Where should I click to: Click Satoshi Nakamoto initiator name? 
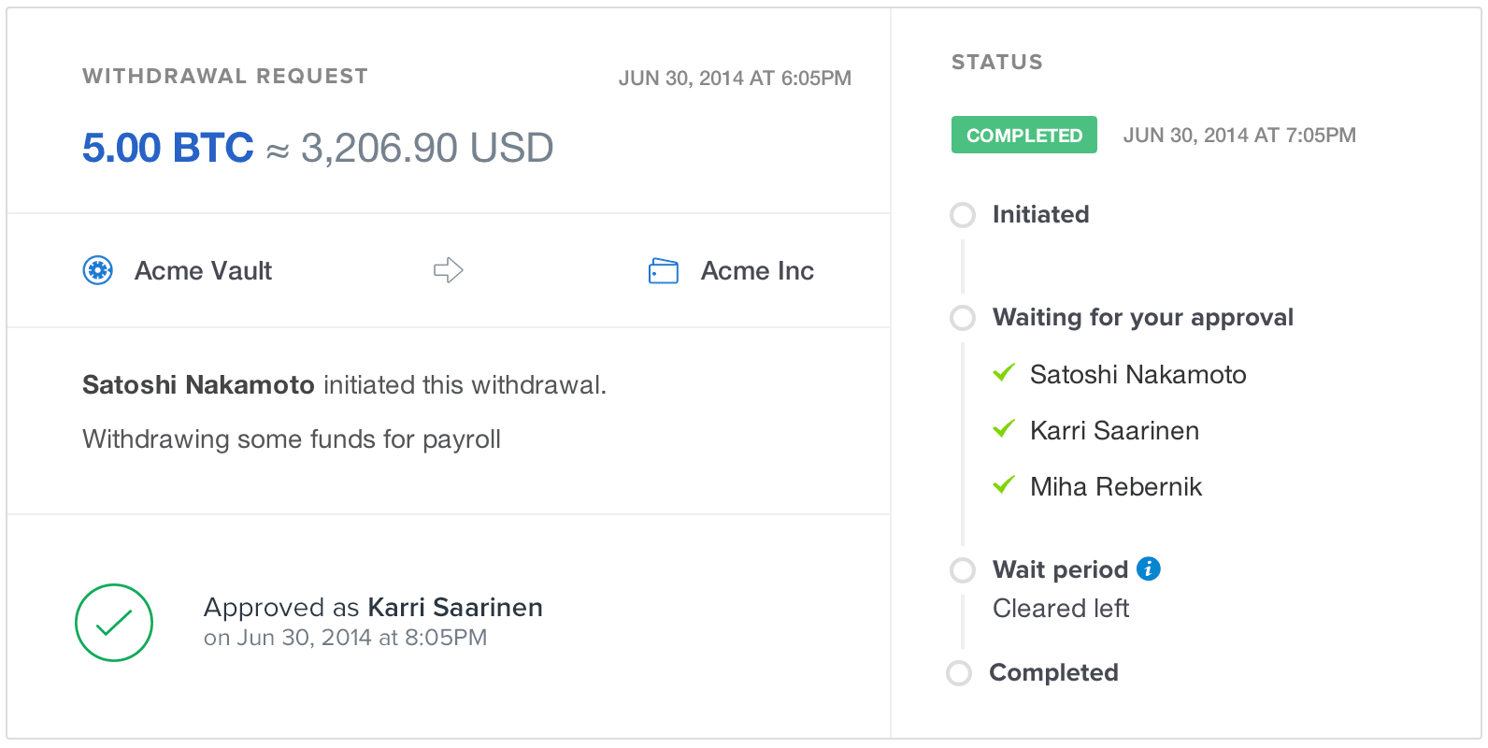click(x=198, y=385)
